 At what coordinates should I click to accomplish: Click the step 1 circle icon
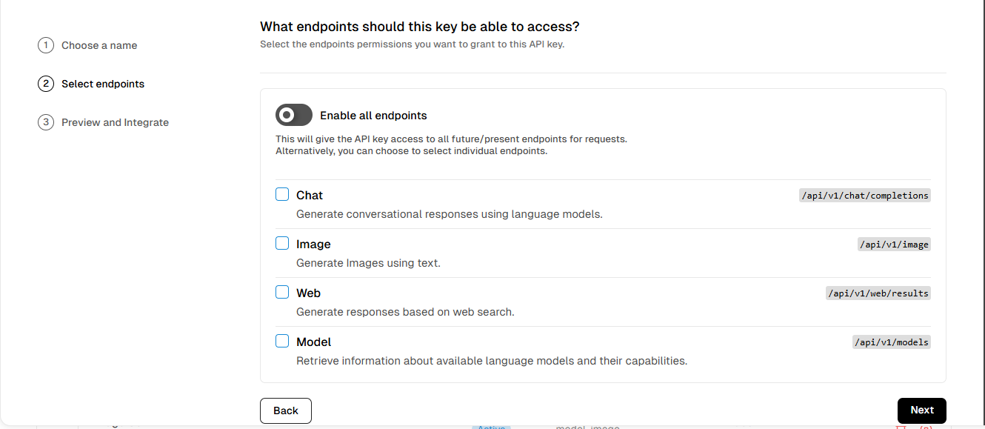point(46,45)
